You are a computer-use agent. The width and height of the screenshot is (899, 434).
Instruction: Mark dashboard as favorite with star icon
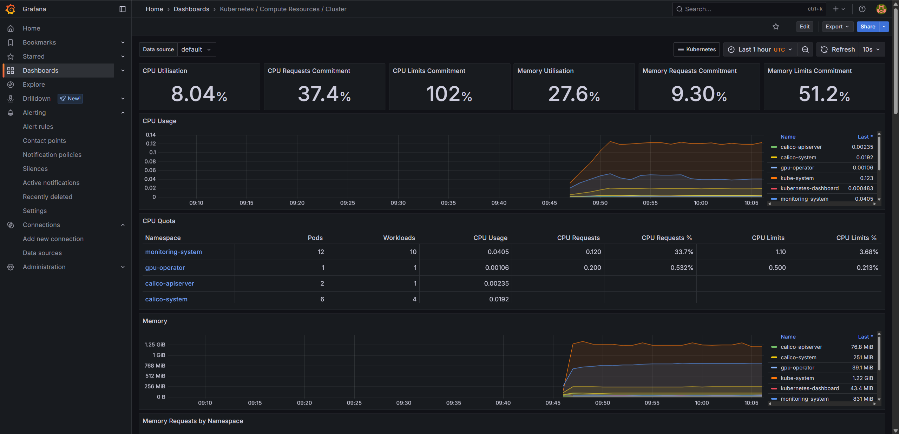(x=776, y=27)
